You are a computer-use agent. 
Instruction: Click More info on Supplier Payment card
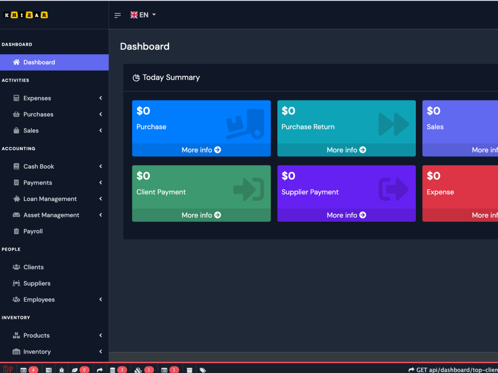(347, 215)
